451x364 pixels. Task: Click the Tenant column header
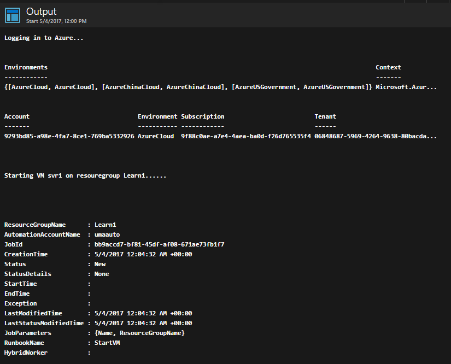pos(325,116)
